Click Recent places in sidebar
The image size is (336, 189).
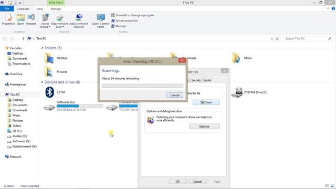[21, 64]
